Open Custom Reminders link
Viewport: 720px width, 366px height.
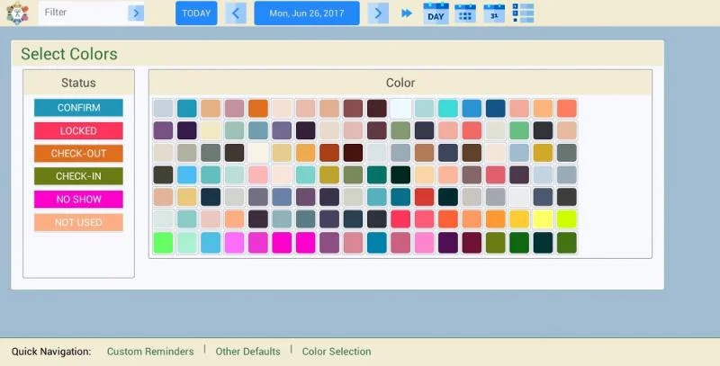[150, 352]
